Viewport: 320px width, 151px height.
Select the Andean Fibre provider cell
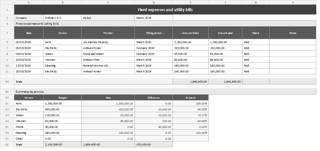point(108,60)
